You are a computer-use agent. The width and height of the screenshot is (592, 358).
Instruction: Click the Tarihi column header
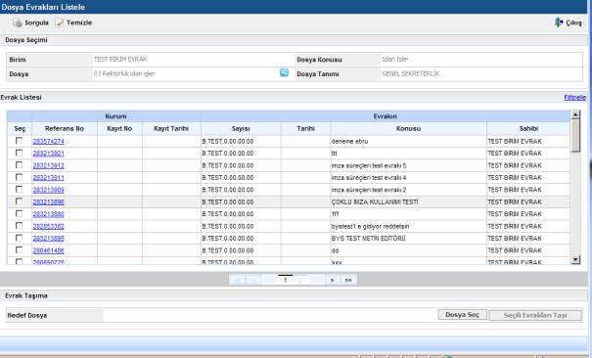tap(305, 129)
